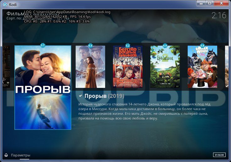Click the kodi.log path debug line
The image size is (231, 162).
coord(67,12)
